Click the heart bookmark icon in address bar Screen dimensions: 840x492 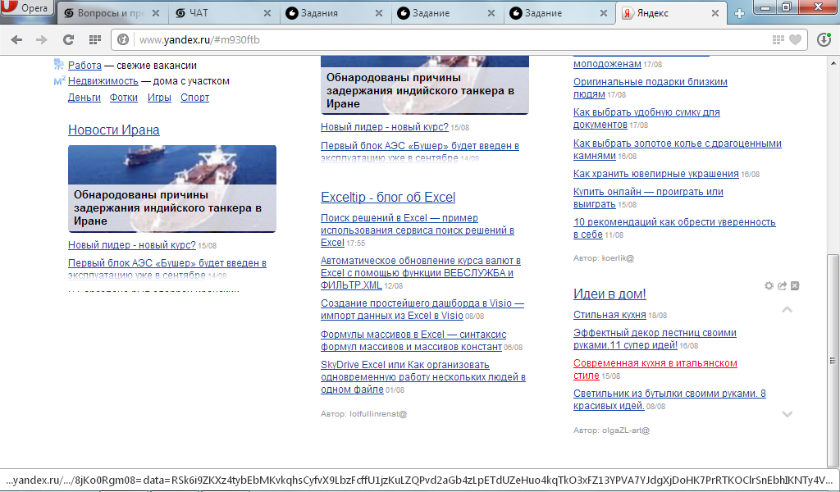tap(796, 39)
